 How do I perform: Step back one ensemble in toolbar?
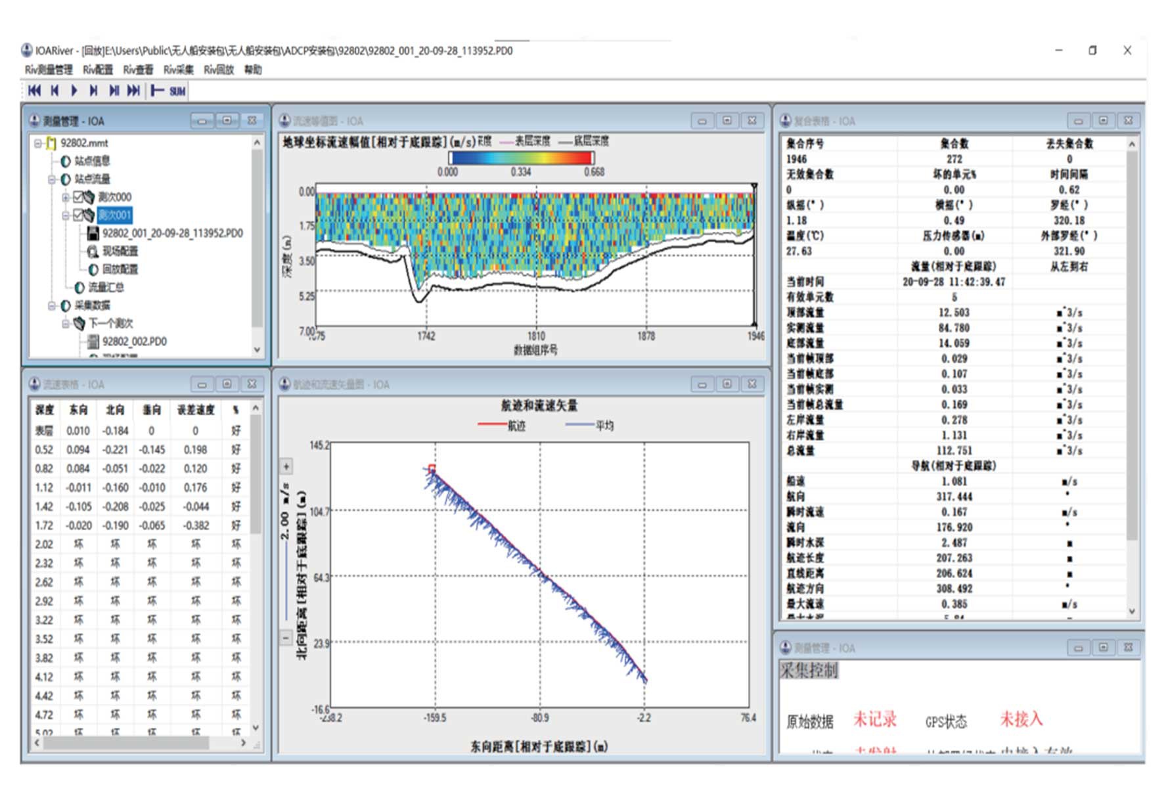[x=55, y=91]
